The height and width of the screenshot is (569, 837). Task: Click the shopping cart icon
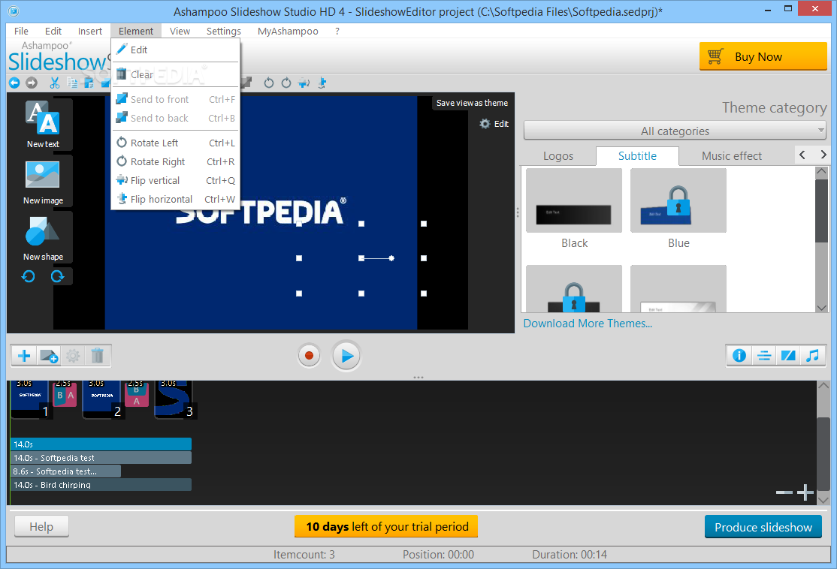click(715, 56)
